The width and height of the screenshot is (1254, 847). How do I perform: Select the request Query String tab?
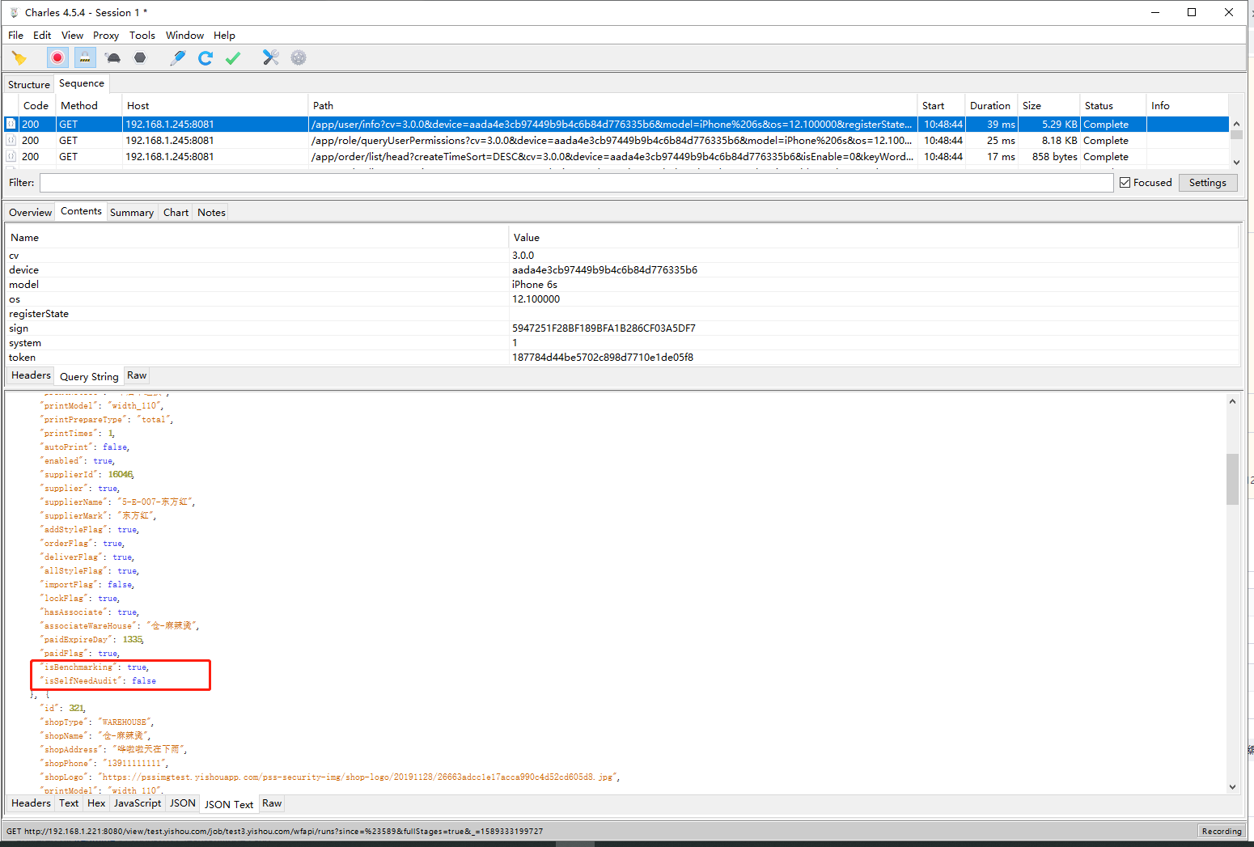pos(89,376)
